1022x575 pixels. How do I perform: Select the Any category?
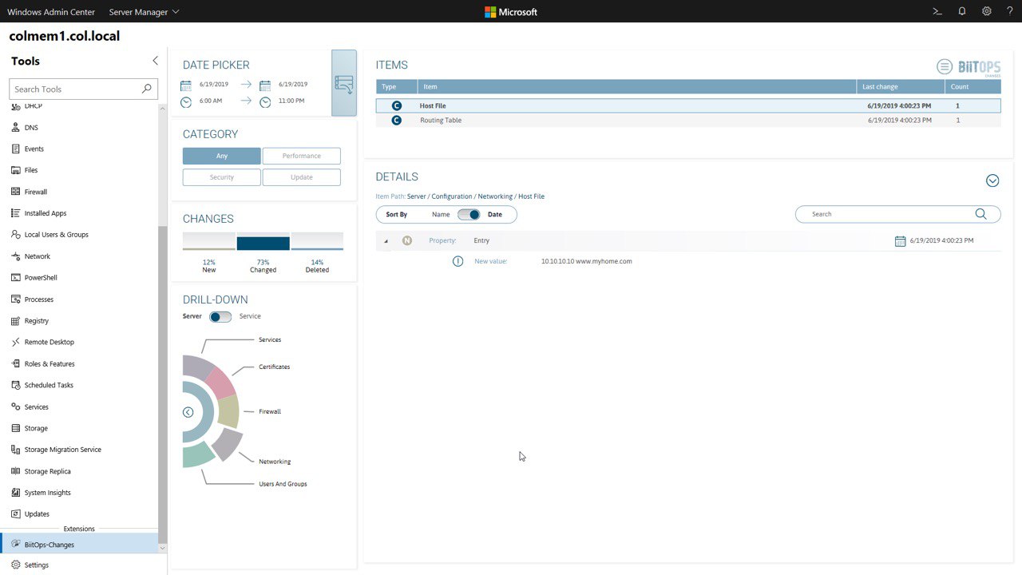coord(222,156)
